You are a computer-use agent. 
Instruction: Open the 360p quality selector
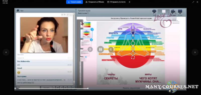tap(181, 88)
